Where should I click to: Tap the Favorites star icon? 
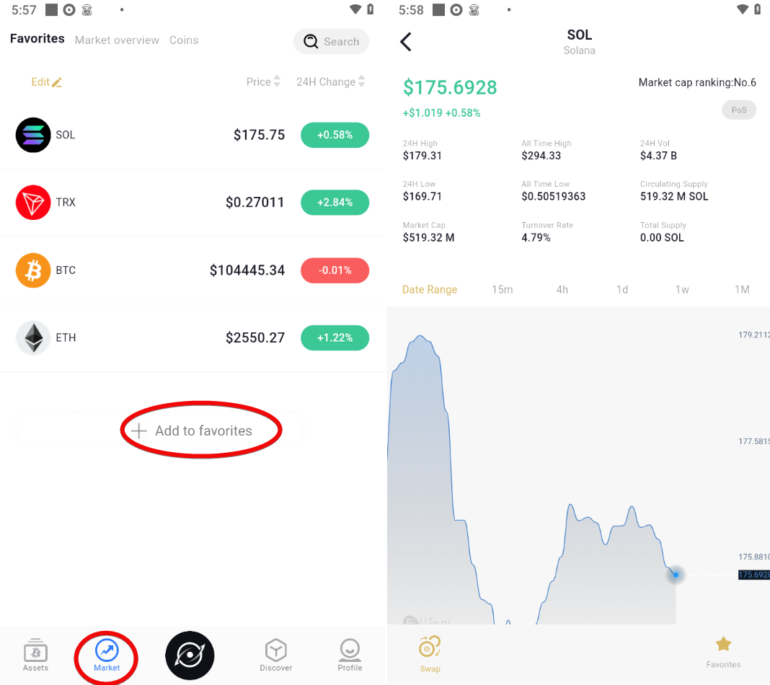pyautogui.click(x=723, y=644)
